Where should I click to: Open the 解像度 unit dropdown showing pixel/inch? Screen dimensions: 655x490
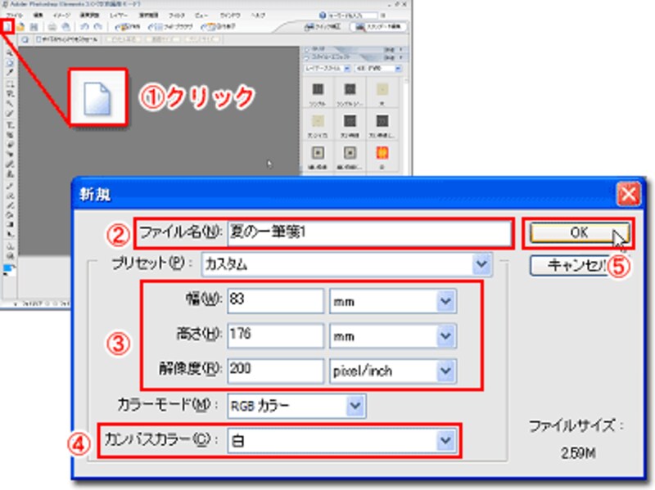(x=445, y=371)
